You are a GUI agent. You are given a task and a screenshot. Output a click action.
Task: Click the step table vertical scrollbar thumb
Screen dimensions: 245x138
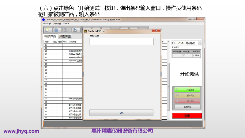[x=168, y=87]
